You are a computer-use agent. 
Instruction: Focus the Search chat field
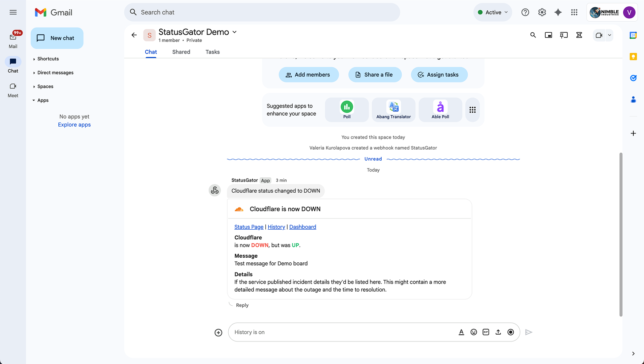[262, 12]
